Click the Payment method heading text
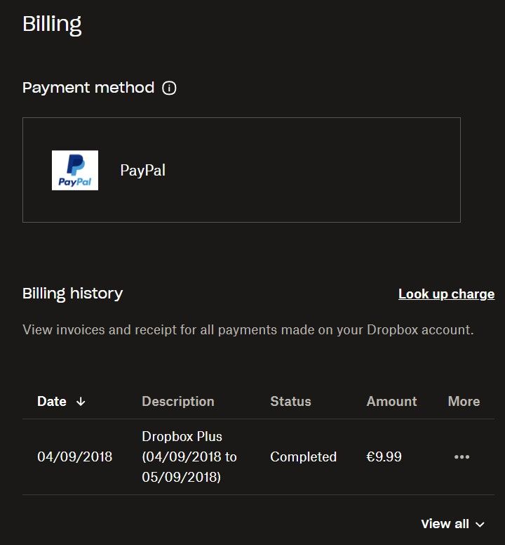 click(88, 88)
